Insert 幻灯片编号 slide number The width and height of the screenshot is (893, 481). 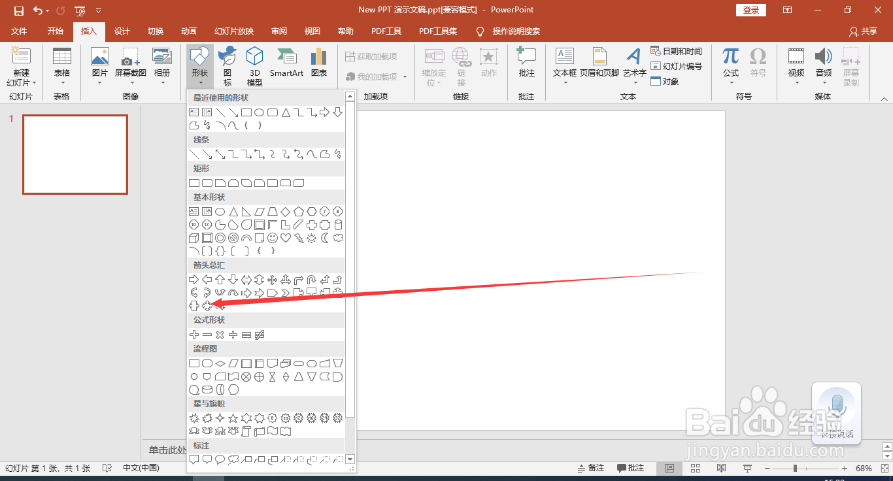click(677, 66)
